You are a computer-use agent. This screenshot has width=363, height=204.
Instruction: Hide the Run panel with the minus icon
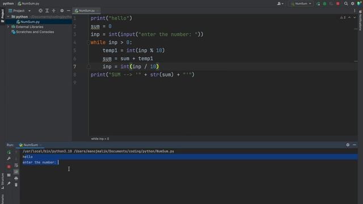click(x=354, y=145)
